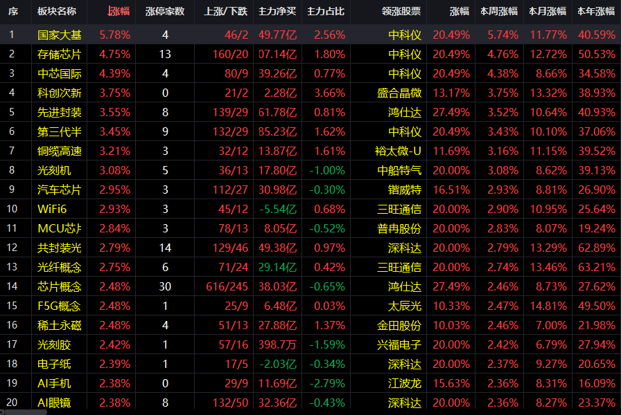Click net buy value 398.7万
Viewport: 621px width, 415px height.
278,344
